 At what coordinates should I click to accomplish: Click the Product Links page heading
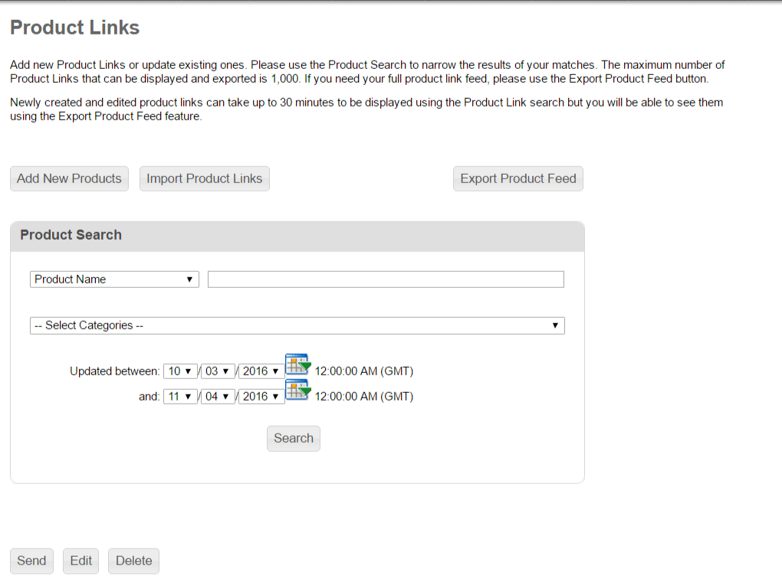click(74, 28)
